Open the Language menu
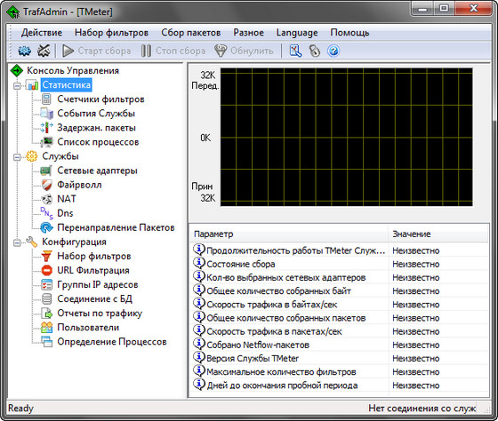This screenshot has height=421, width=498. 297,32
